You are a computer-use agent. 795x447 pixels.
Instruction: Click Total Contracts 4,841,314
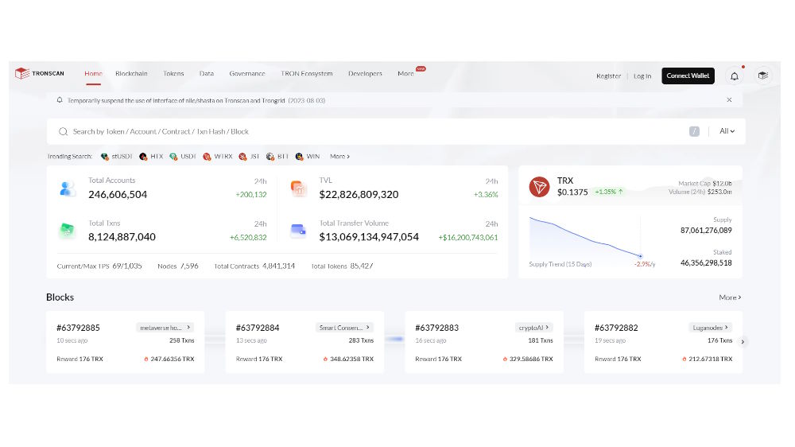(254, 266)
